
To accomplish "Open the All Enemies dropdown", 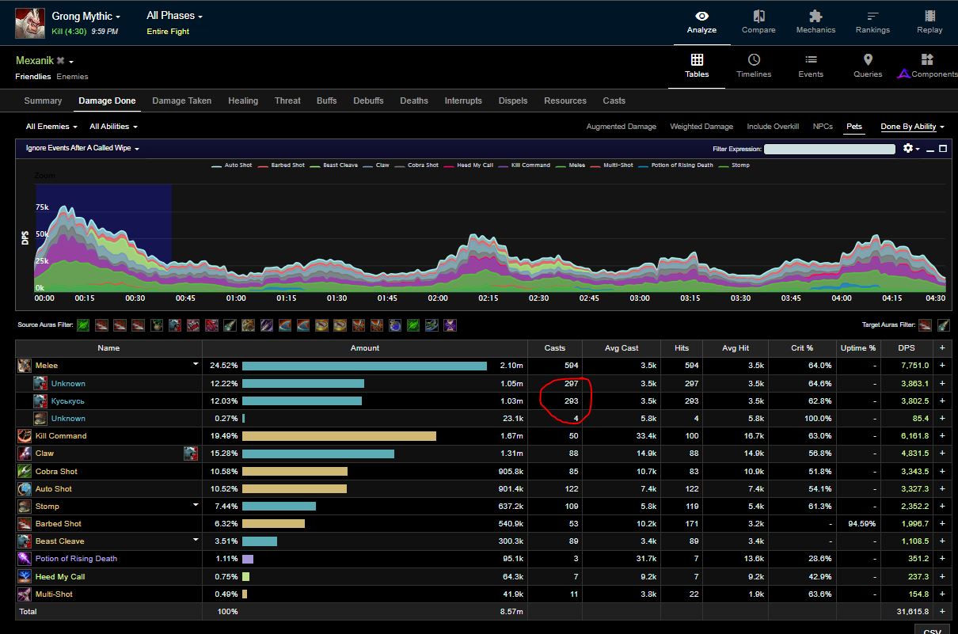I will point(51,127).
